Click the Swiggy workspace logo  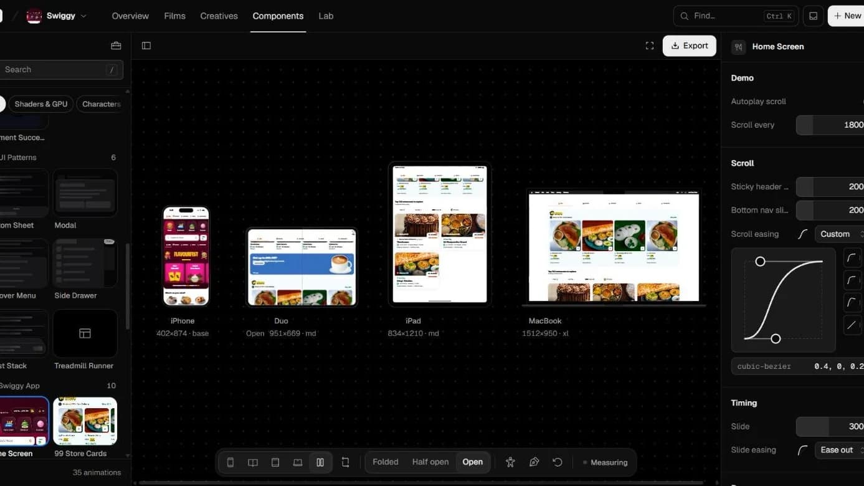(x=34, y=16)
